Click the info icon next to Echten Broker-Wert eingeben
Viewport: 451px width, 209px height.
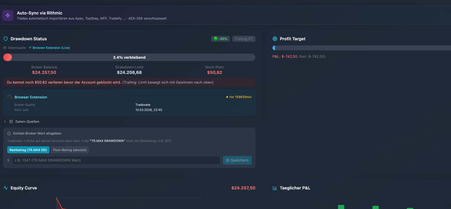click(x=9, y=134)
